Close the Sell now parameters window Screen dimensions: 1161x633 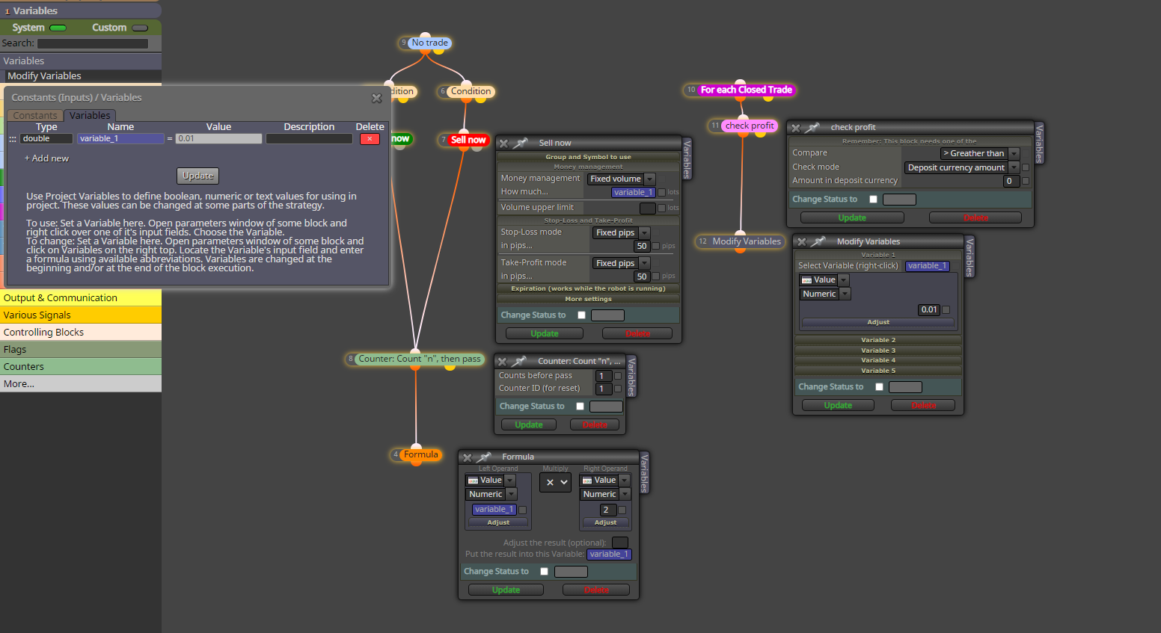[x=504, y=143]
